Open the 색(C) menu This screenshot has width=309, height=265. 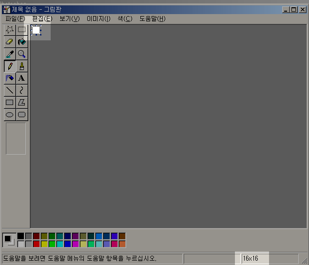(125, 19)
